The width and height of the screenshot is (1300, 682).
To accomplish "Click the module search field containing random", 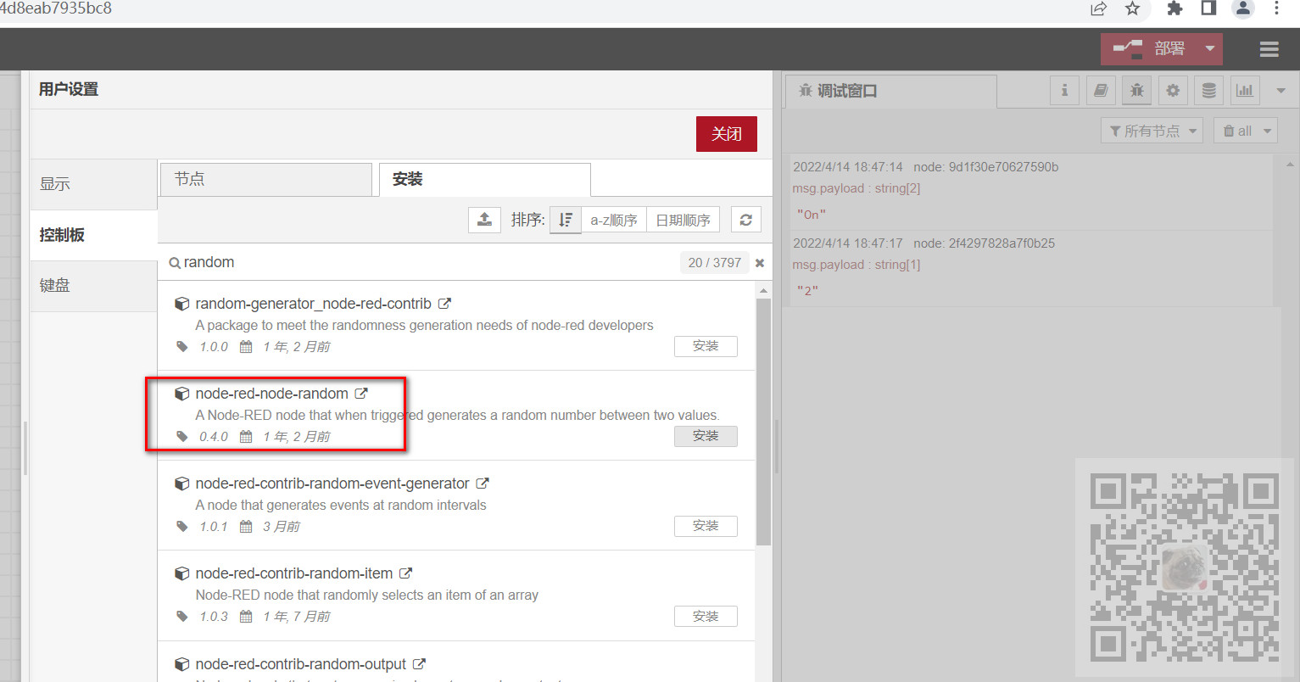I will coord(424,263).
